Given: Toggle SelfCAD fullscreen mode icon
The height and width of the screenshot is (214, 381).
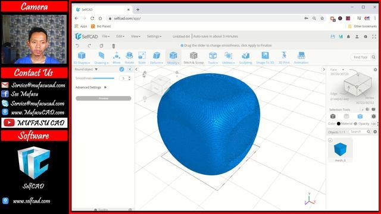Looking at the screenshot, I should coord(374,36).
